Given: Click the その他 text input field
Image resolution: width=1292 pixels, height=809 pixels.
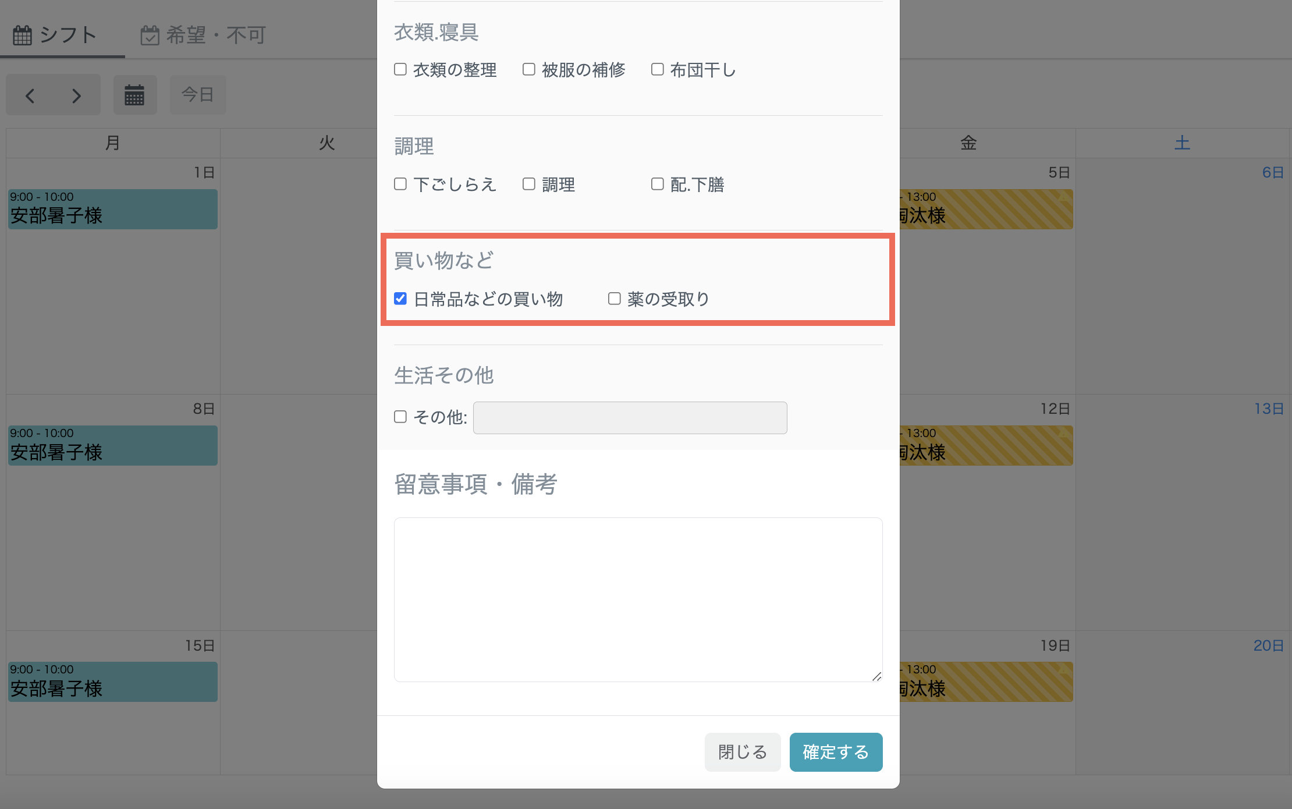Looking at the screenshot, I should point(630,418).
